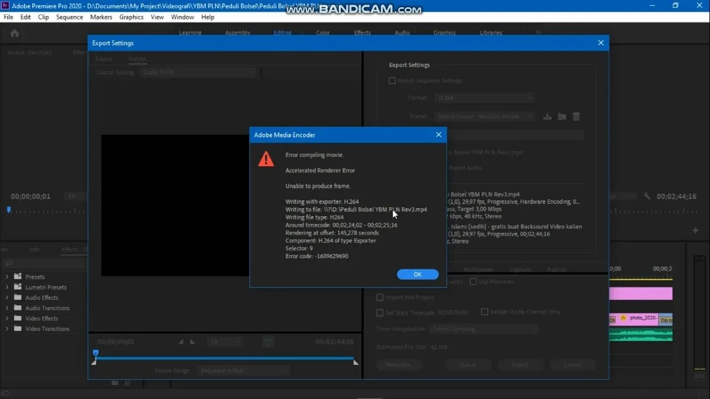Toggle Render Alpha Channel Only checkbox
Image resolution: width=710 pixels, height=399 pixels.
484,312
